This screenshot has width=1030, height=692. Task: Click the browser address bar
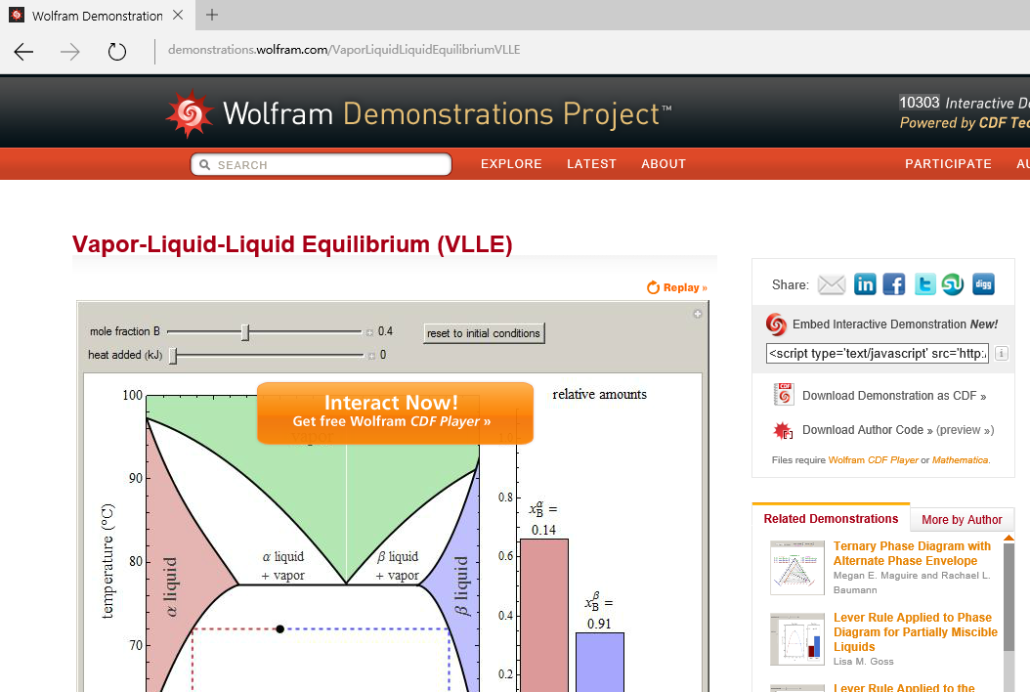[344, 50]
